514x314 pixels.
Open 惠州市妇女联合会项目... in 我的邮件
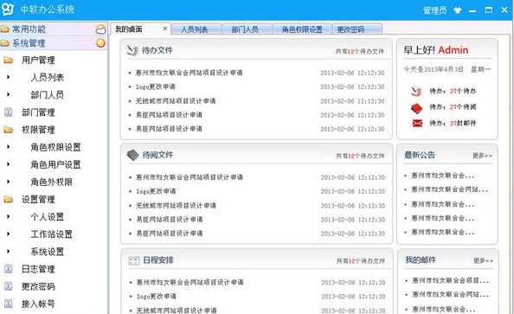(x=451, y=280)
